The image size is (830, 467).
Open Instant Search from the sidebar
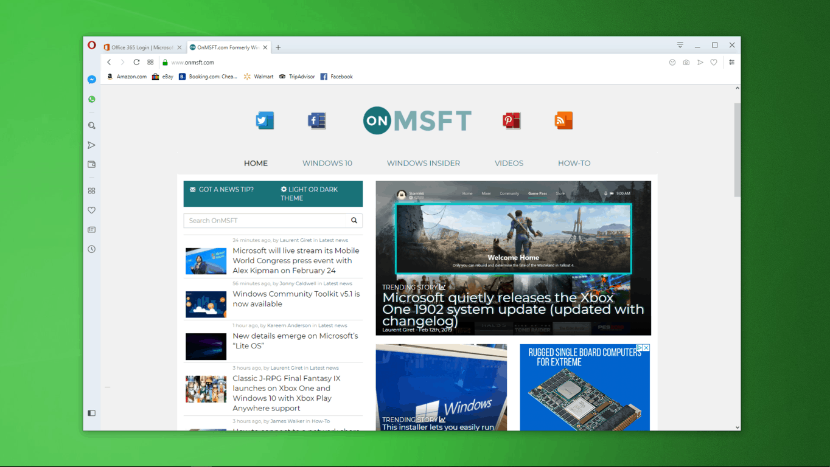[92, 126]
